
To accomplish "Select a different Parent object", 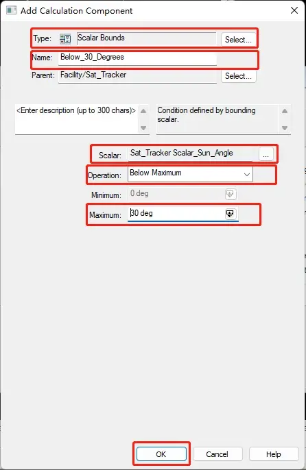I will pyautogui.click(x=238, y=76).
